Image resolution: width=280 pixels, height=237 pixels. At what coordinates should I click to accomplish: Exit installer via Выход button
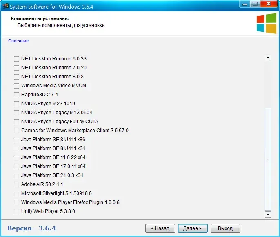225,228
